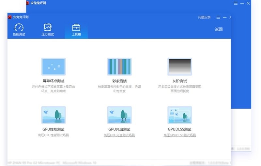The height and width of the screenshot is (166, 261).
Task: Minimize the front 安兔兔评测 window
Action: (224, 17)
